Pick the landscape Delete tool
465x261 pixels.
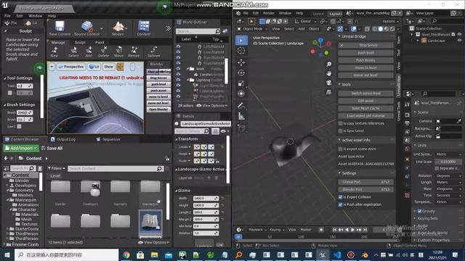coord(103,51)
